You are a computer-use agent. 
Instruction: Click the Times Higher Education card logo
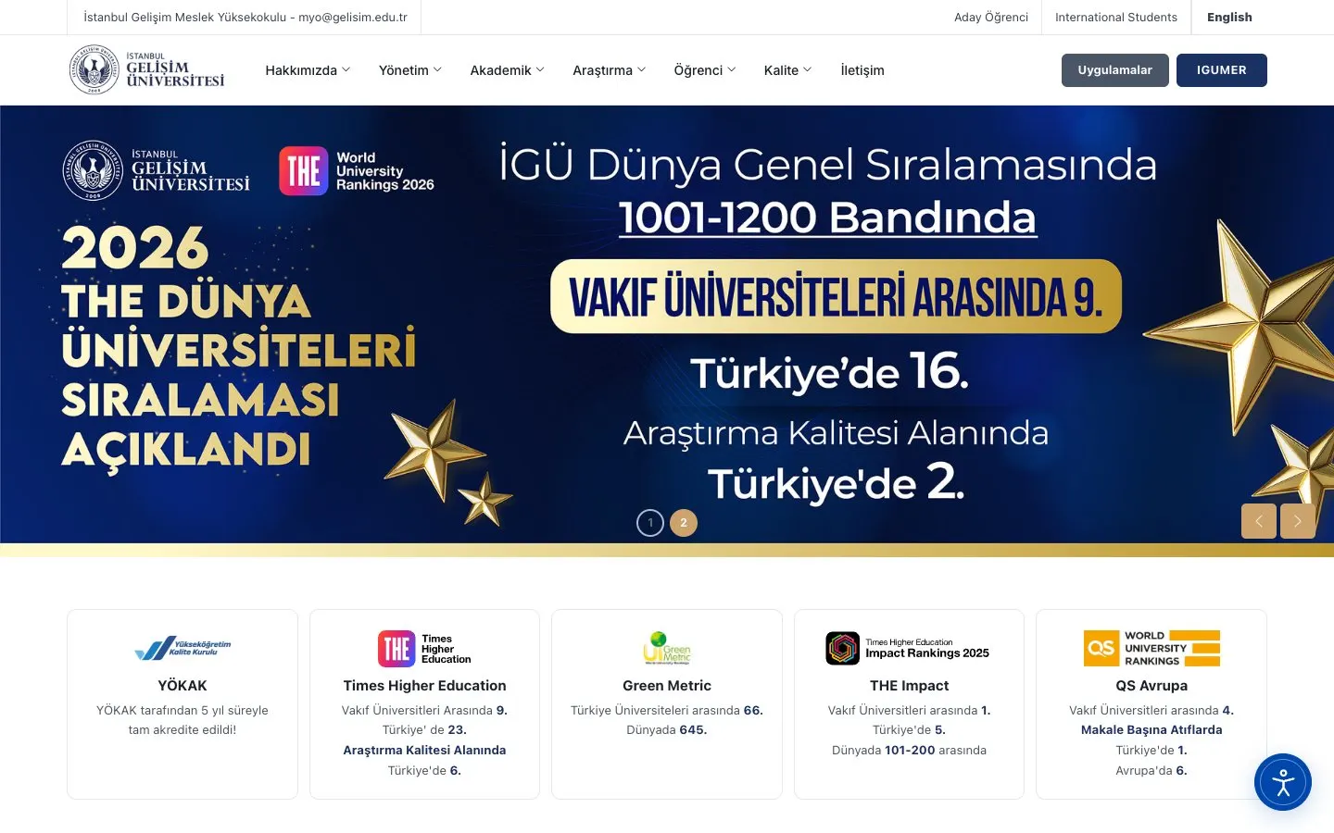click(x=424, y=649)
